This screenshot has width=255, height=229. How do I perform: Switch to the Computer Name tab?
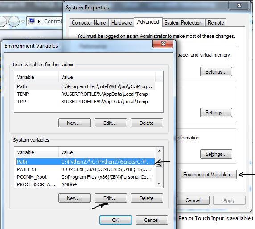[x=89, y=23]
